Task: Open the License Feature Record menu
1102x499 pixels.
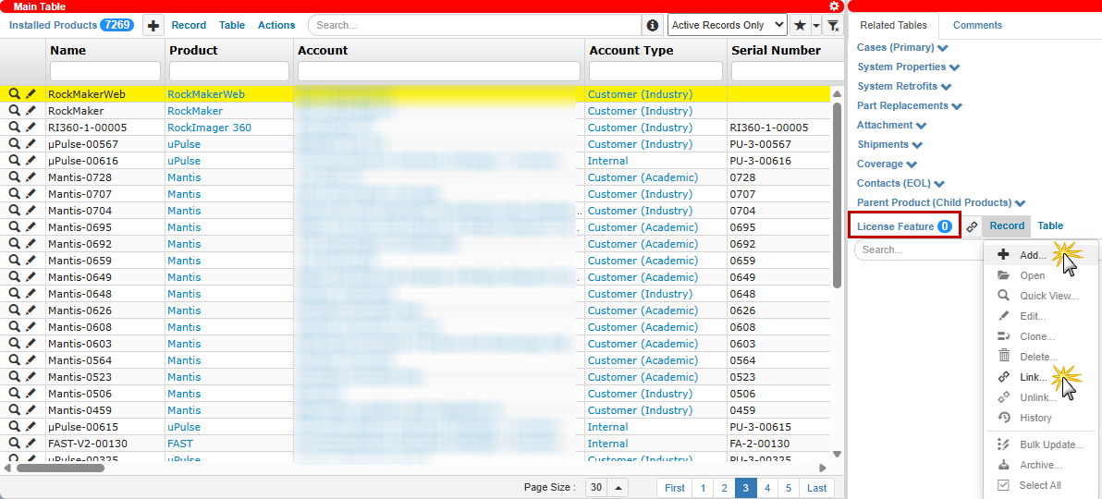Action: 1007,226
